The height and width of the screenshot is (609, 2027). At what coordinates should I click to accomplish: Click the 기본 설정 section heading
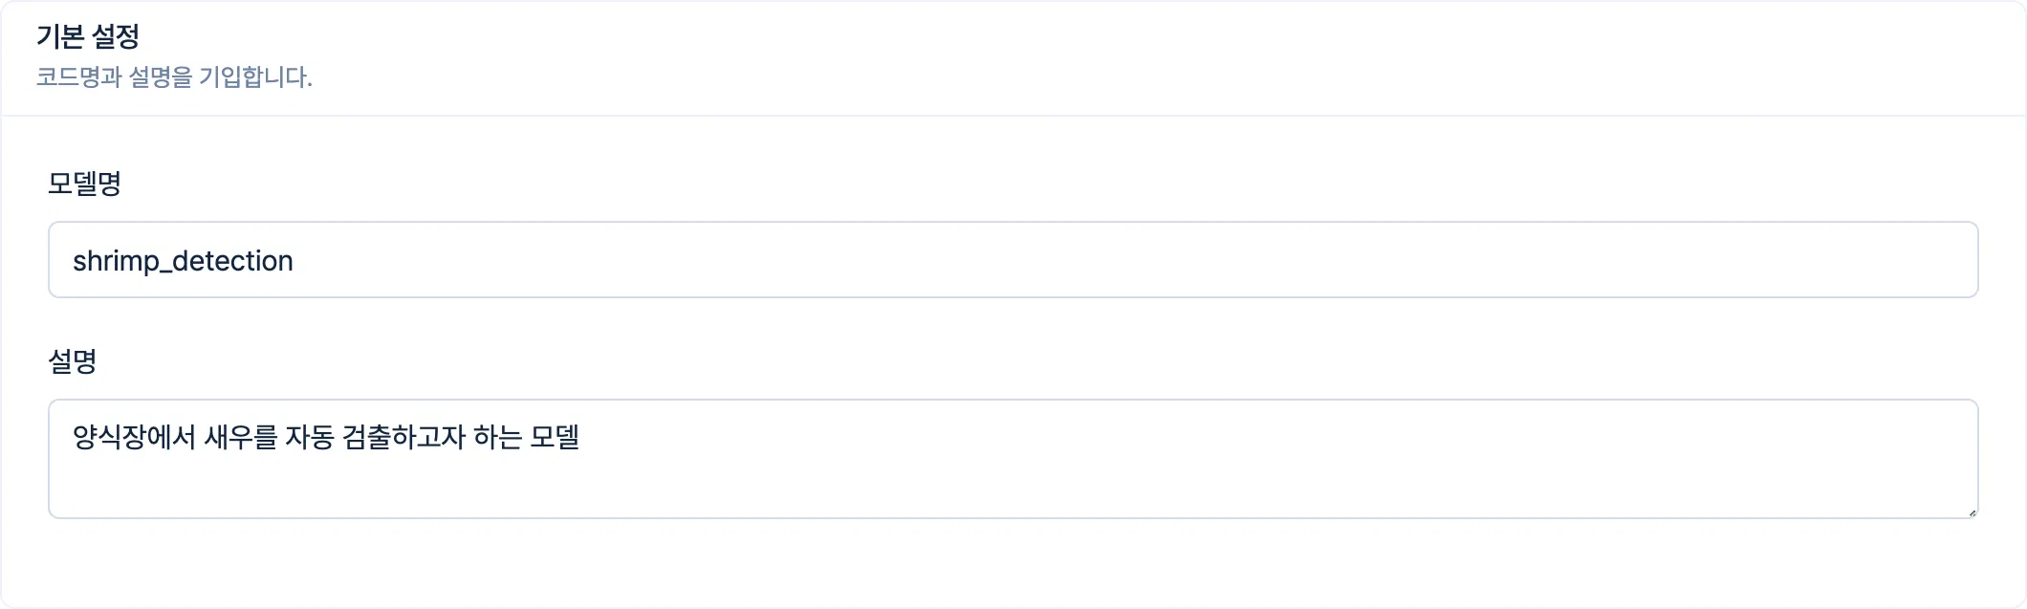[88, 36]
